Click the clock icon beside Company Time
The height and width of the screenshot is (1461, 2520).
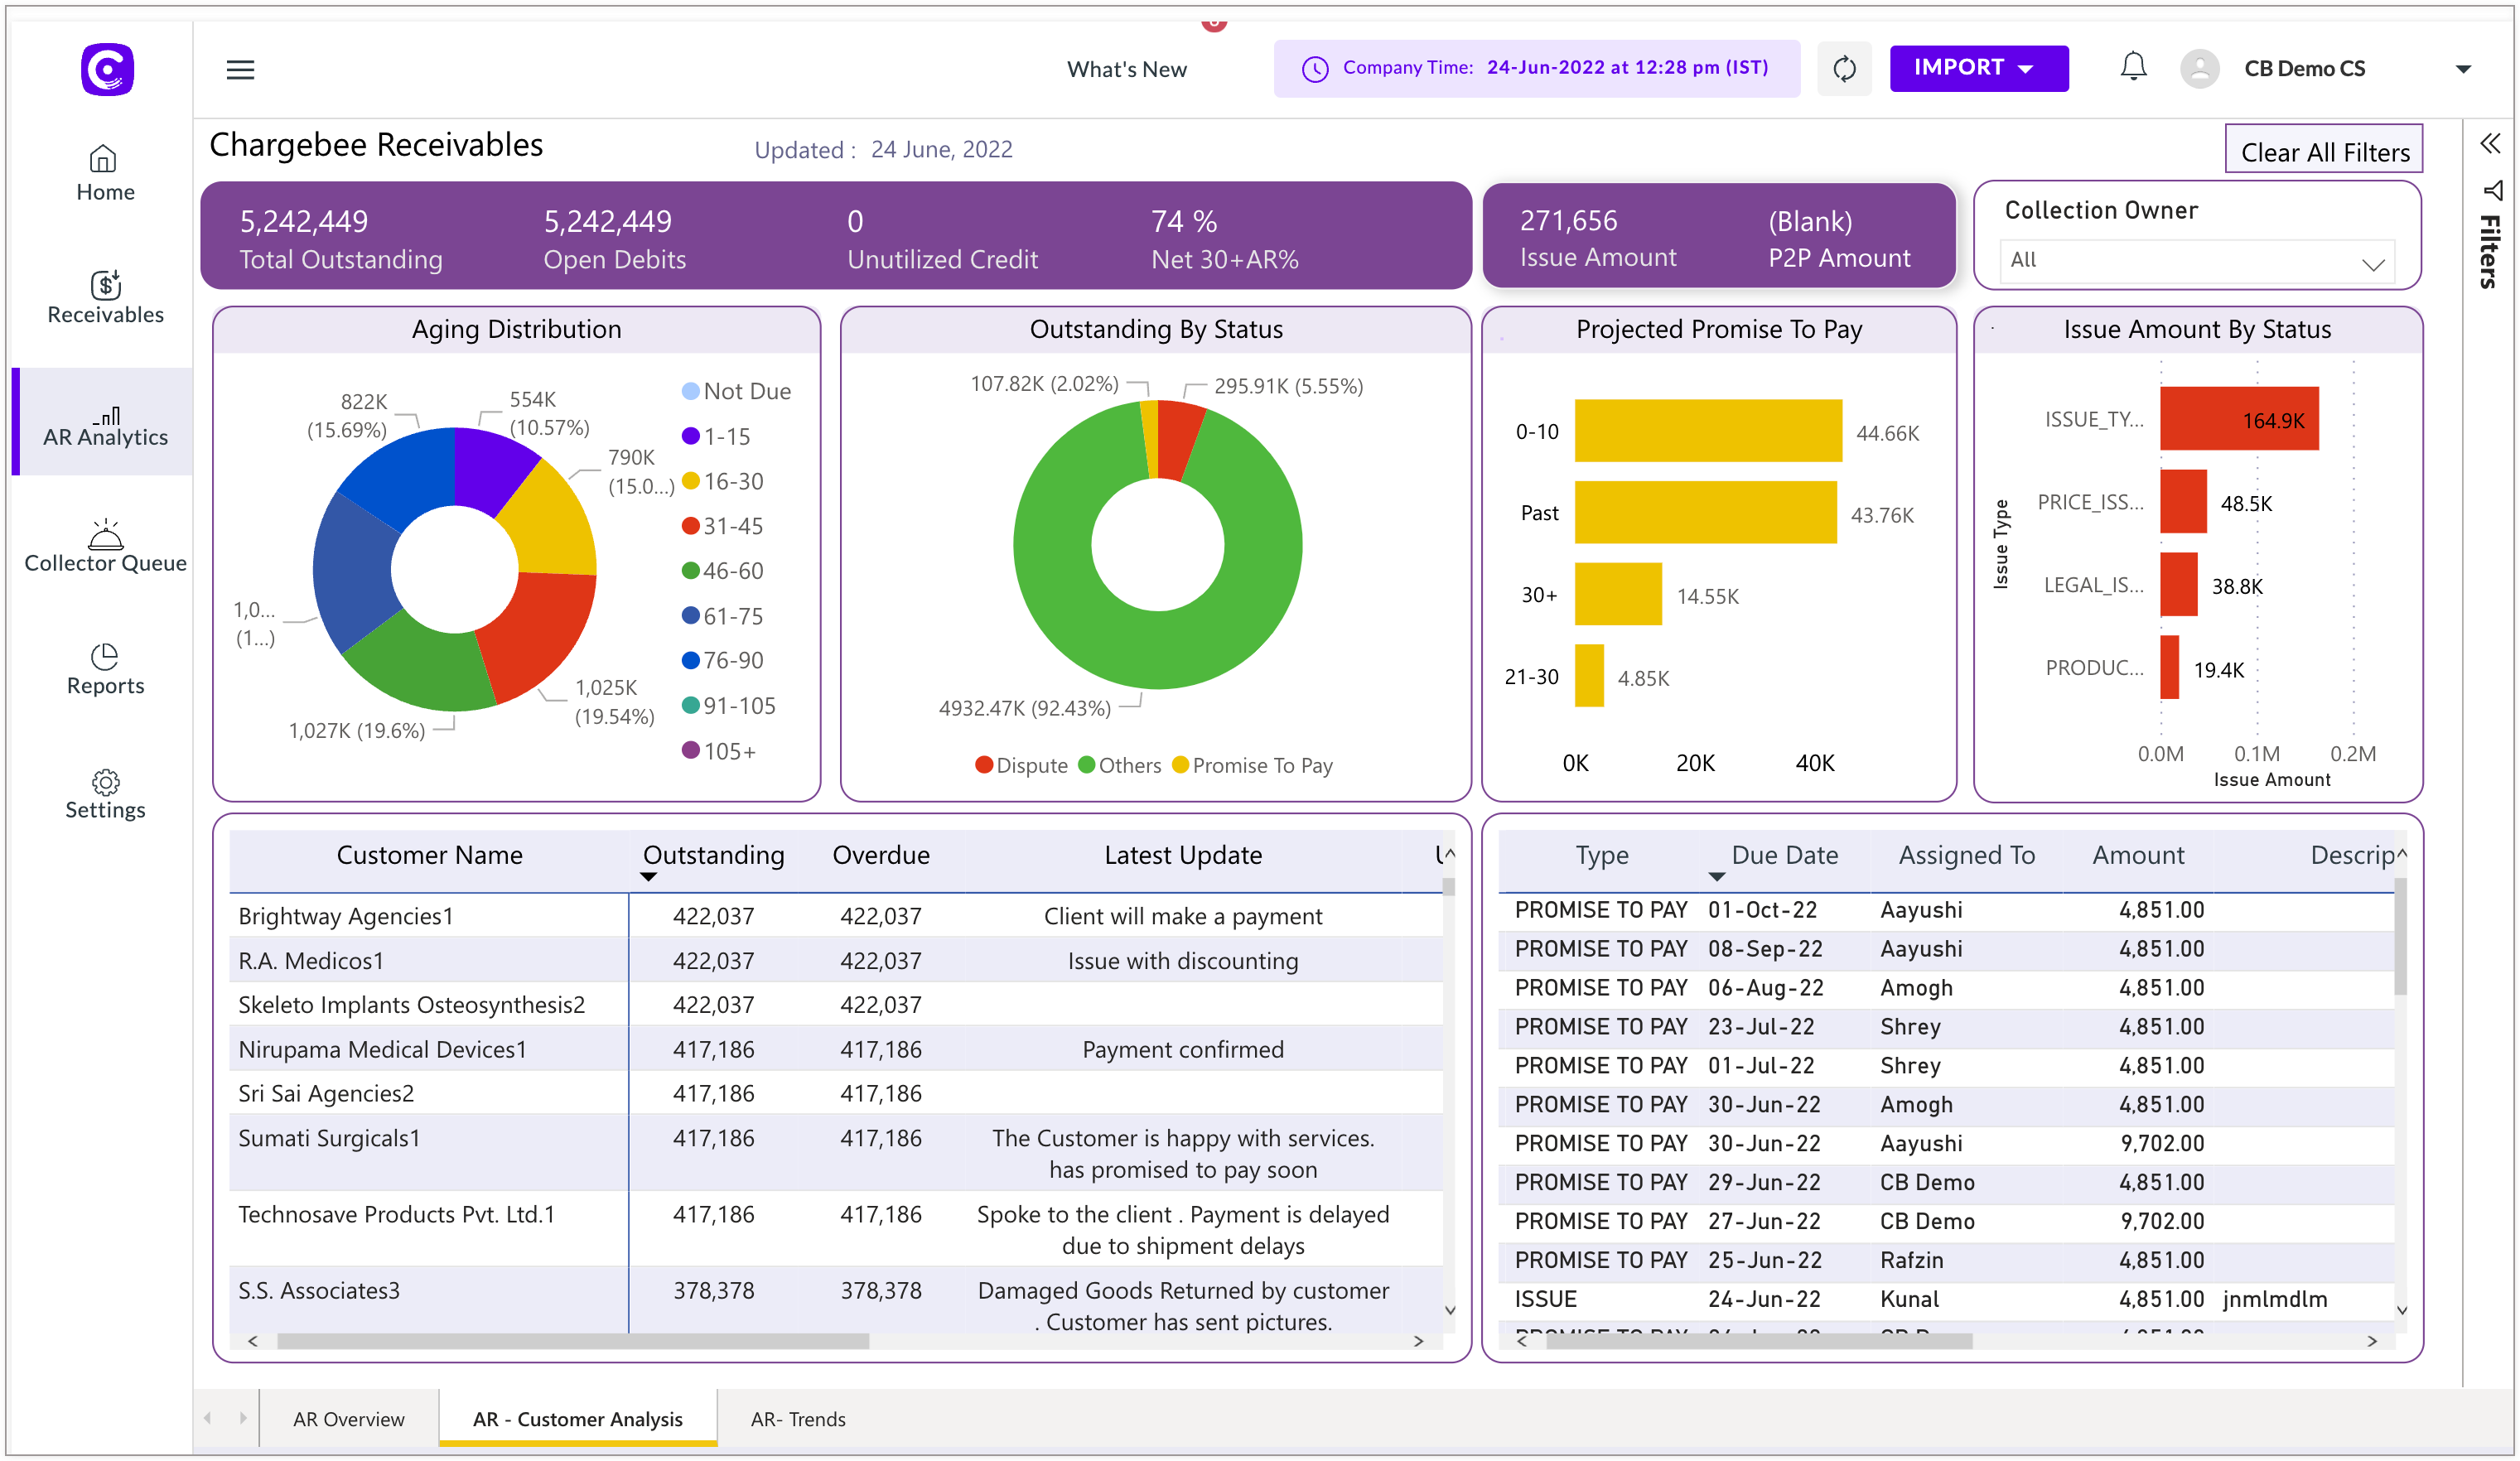coord(1315,68)
